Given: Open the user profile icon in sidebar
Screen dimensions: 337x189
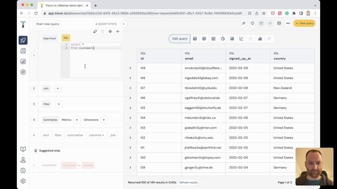Looking at the screenshot, I should 23,160.
